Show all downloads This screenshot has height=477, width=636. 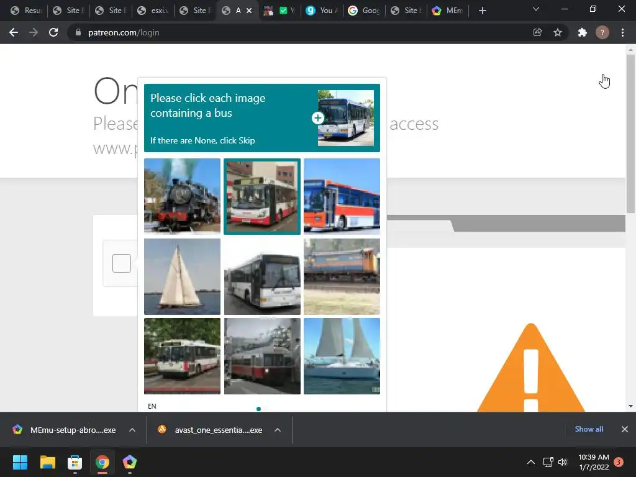pyautogui.click(x=589, y=429)
